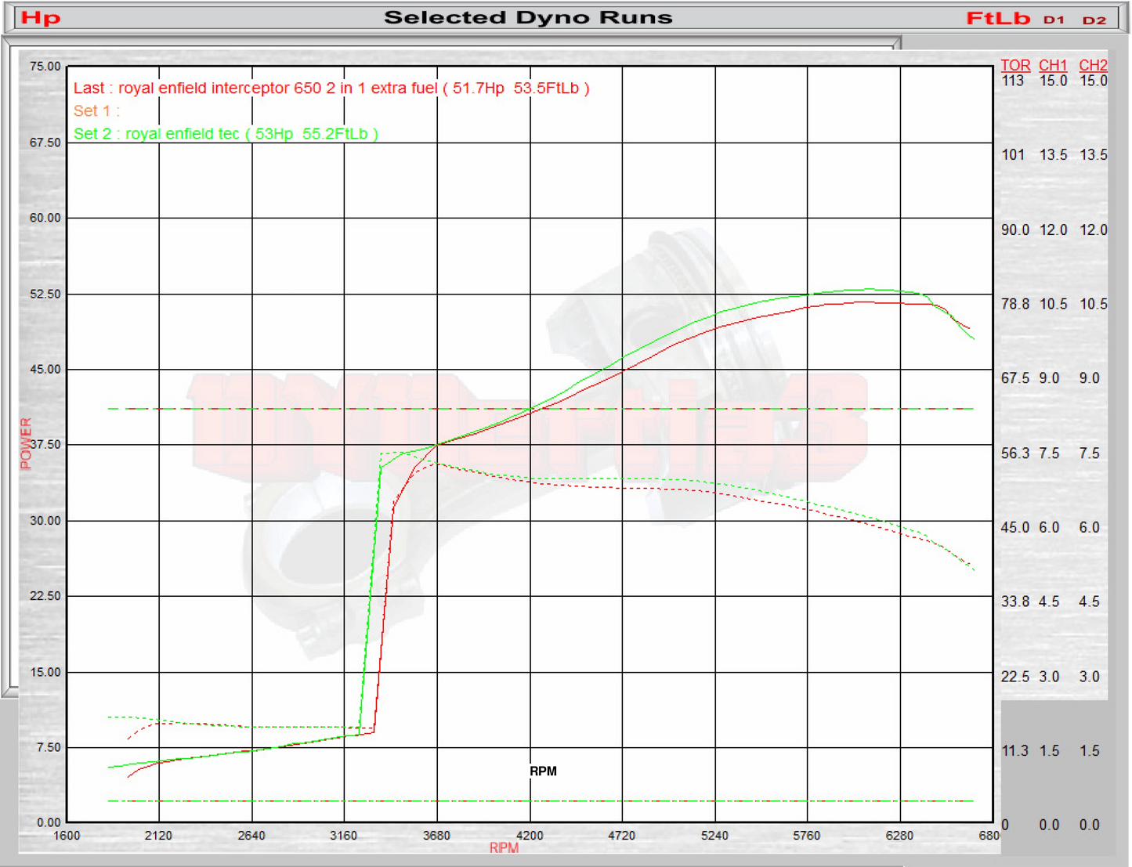Click the 75.00 power axis tick label
This screenshot has width=1132, height=867.
(45, 67)
